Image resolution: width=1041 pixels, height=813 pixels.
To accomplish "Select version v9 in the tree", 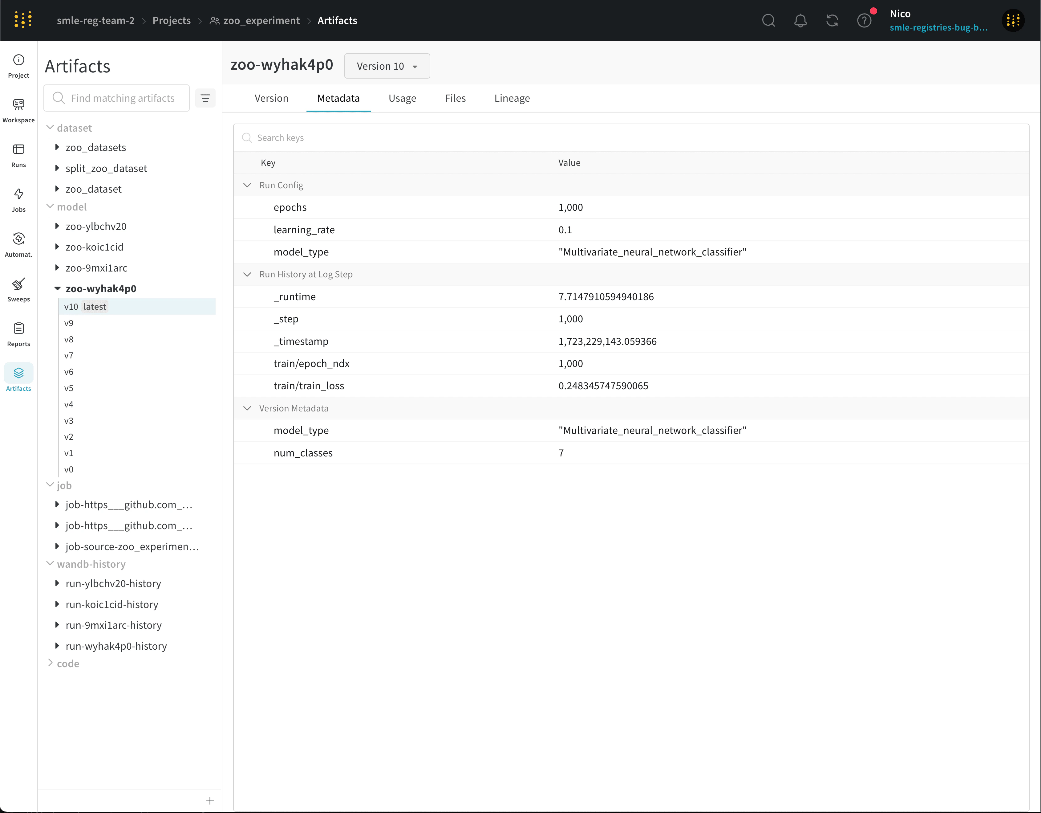I will (69, 323).
